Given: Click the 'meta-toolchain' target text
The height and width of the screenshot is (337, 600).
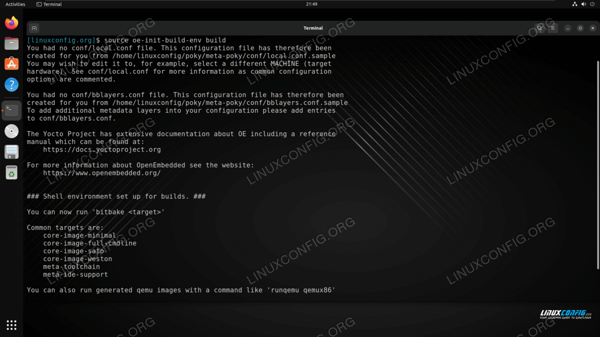Looking at the screenshot, I should 71,267.
